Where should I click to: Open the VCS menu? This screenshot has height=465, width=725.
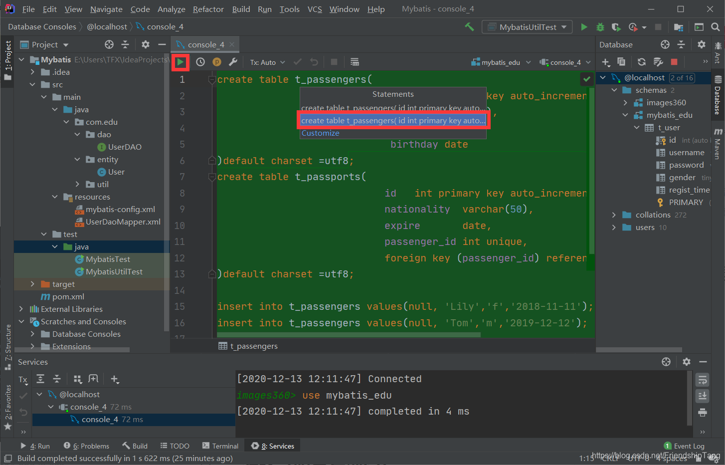click(x=315, y=9)
